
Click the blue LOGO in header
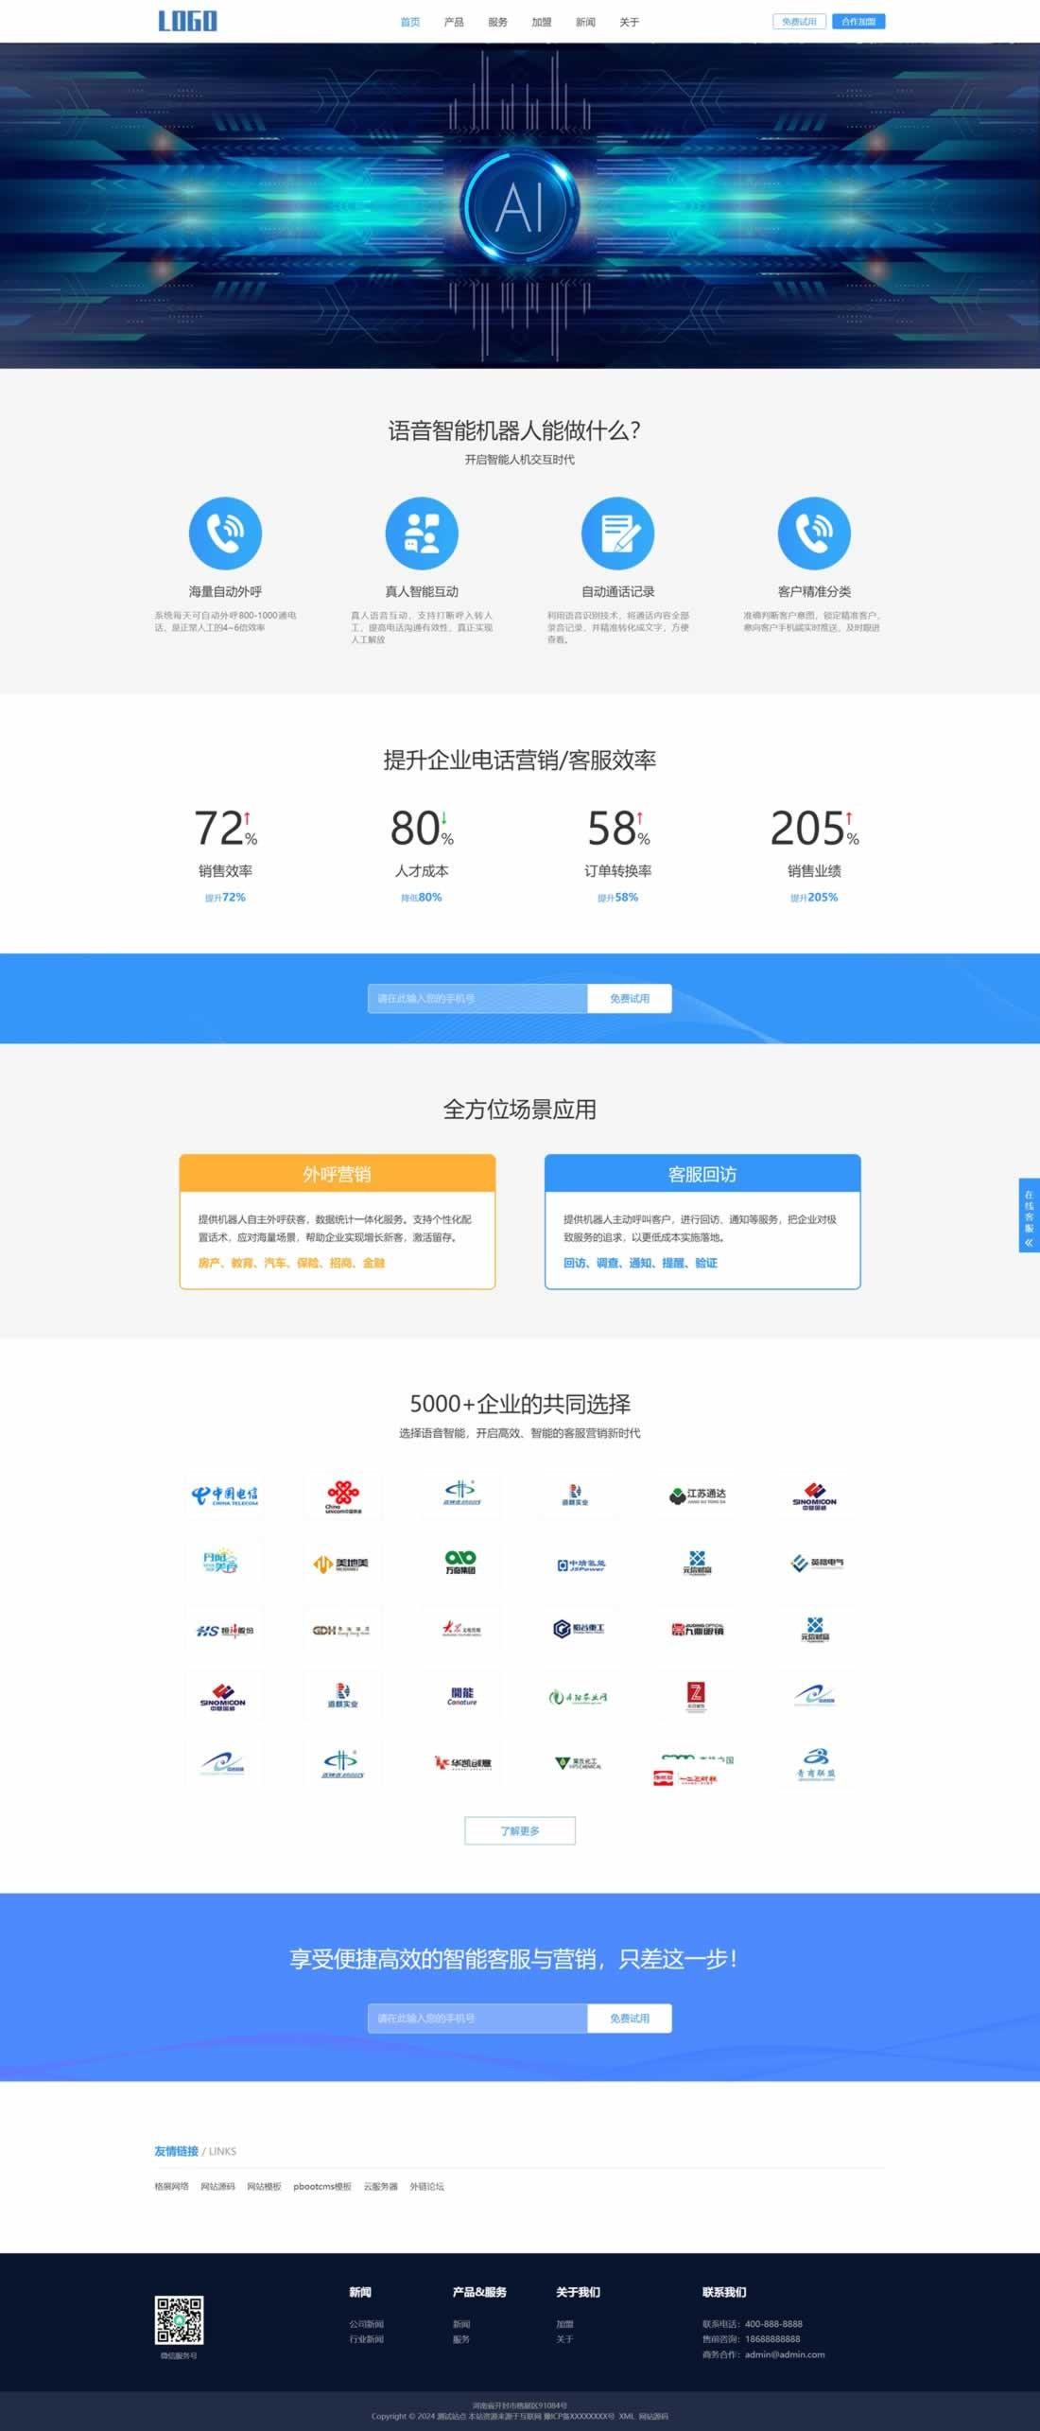(x=187, y=21)
